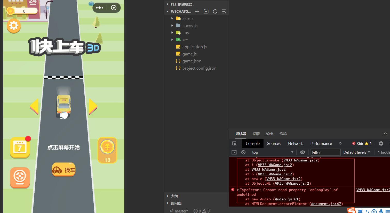Tap the yellow right arrow beside the car
The height and width of the screenshot is (213, 390).
[93, 106]
